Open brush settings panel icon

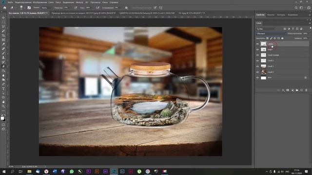[29, 8]
